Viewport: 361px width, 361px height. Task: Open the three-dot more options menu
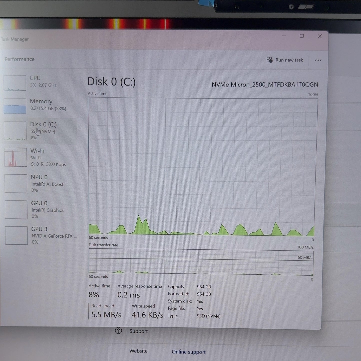pos(318,60)
